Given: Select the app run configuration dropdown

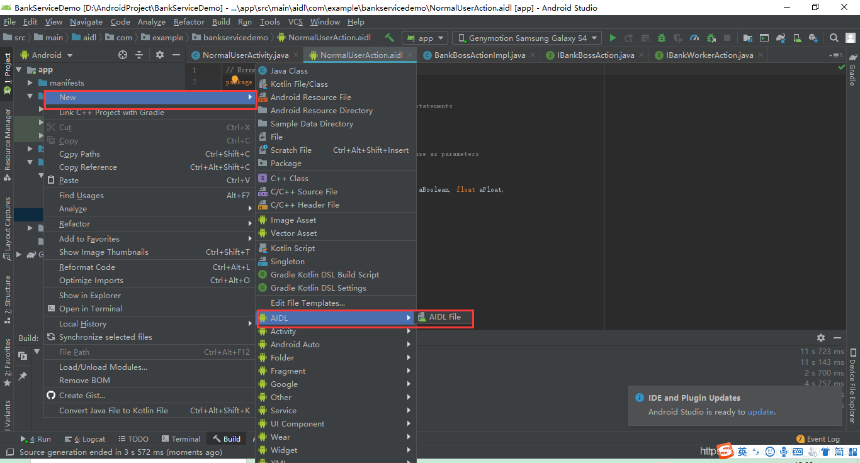Looking at the screenshot, I should 425,38.
